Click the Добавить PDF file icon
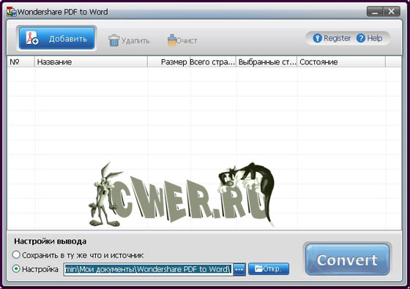Screen dimensions: 410x289 pos(32,38)
